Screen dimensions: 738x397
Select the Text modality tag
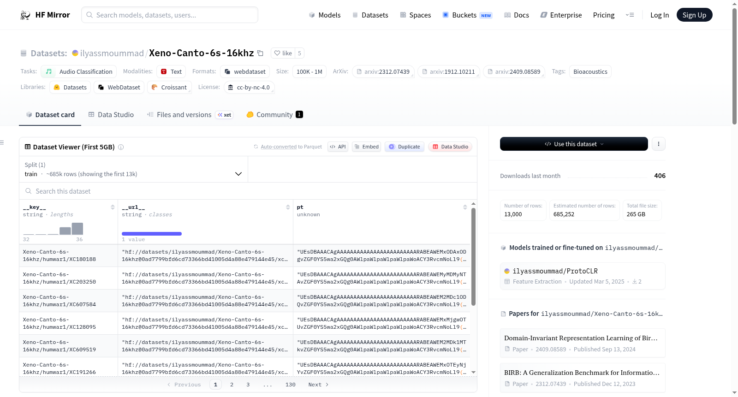(171, 71)
